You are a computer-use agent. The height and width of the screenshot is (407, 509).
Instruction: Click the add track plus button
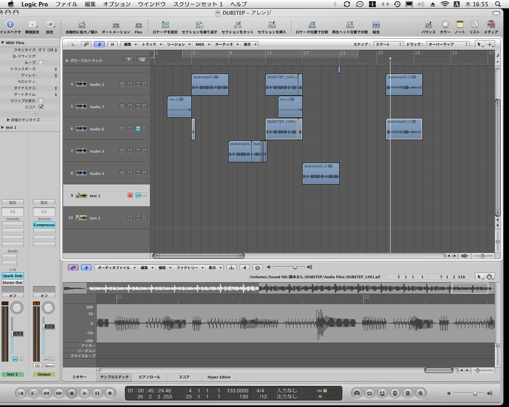128,59
